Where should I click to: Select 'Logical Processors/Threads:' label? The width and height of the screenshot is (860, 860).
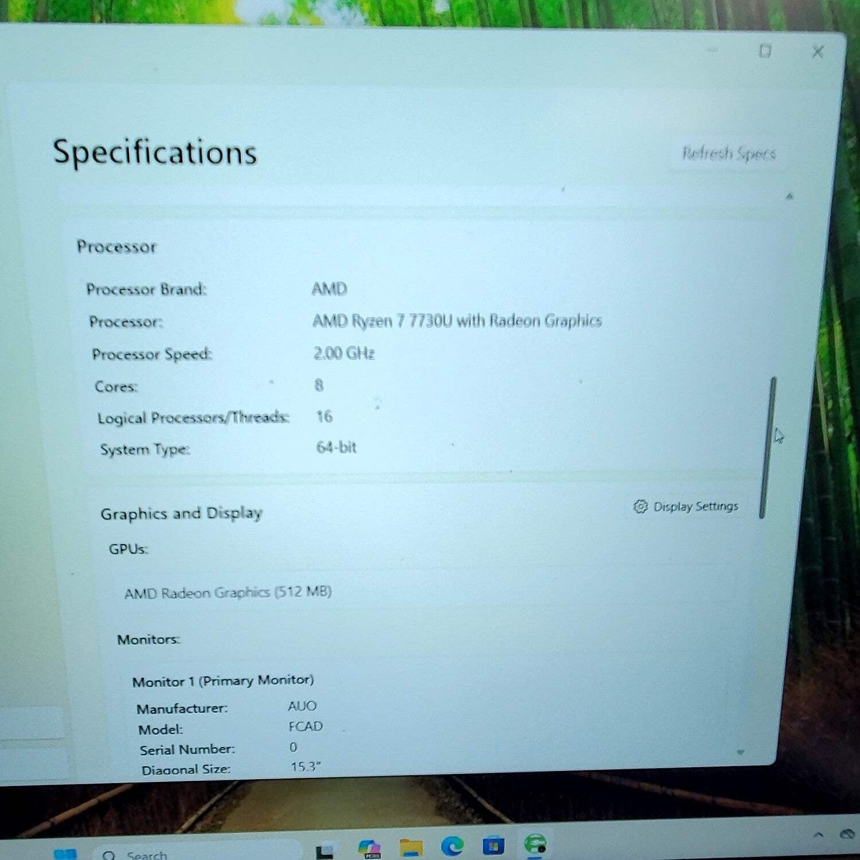(x=193, y=417)
